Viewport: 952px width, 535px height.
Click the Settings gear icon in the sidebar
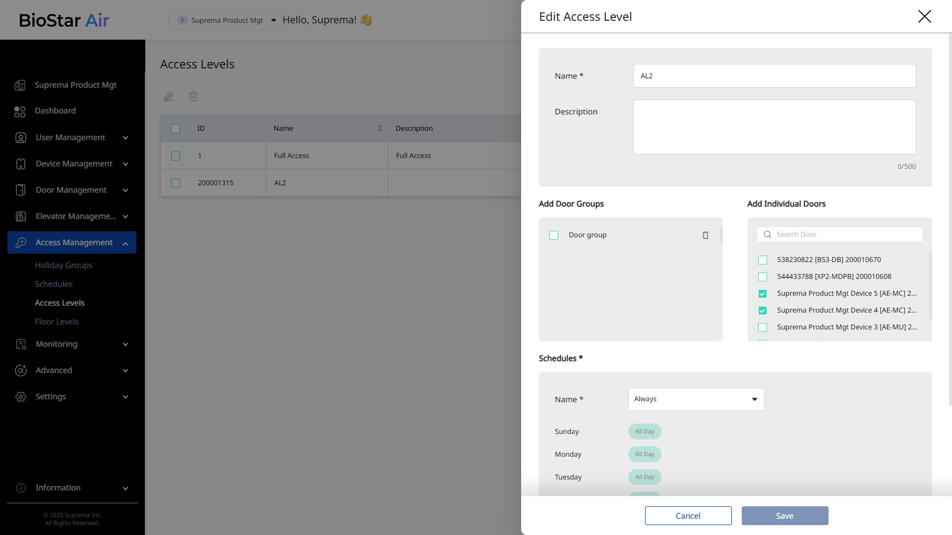(x=21, y=397)
